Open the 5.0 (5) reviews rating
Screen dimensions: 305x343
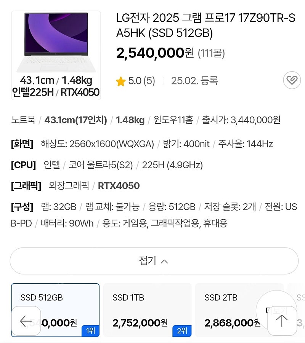(141, 81)
